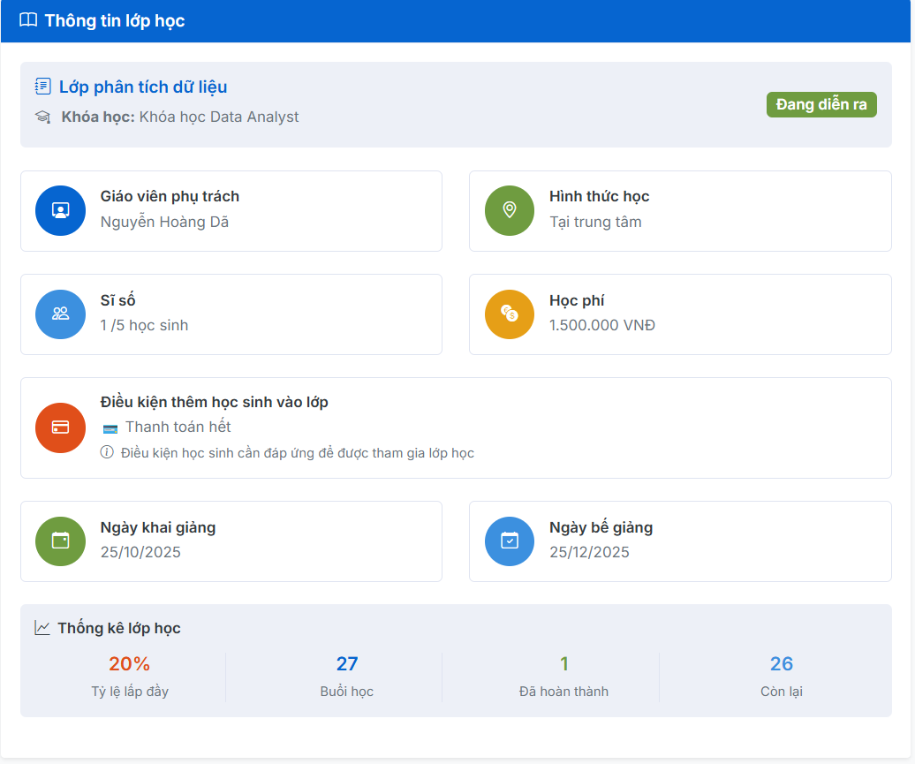Click the chart icon beside Thống kê lớp học

tap(42, 628)
